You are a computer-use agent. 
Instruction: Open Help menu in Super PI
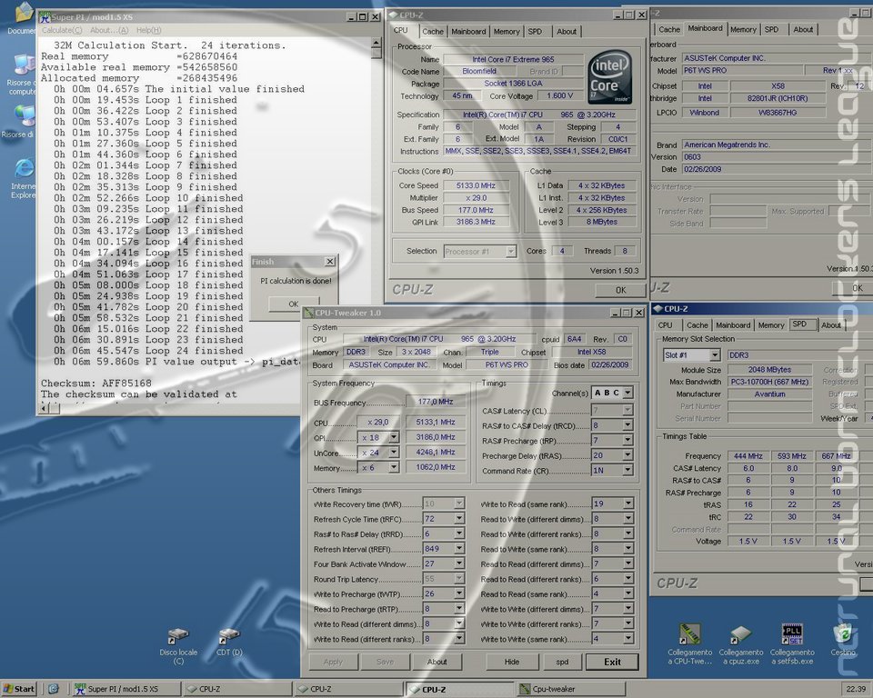(148, 30)
